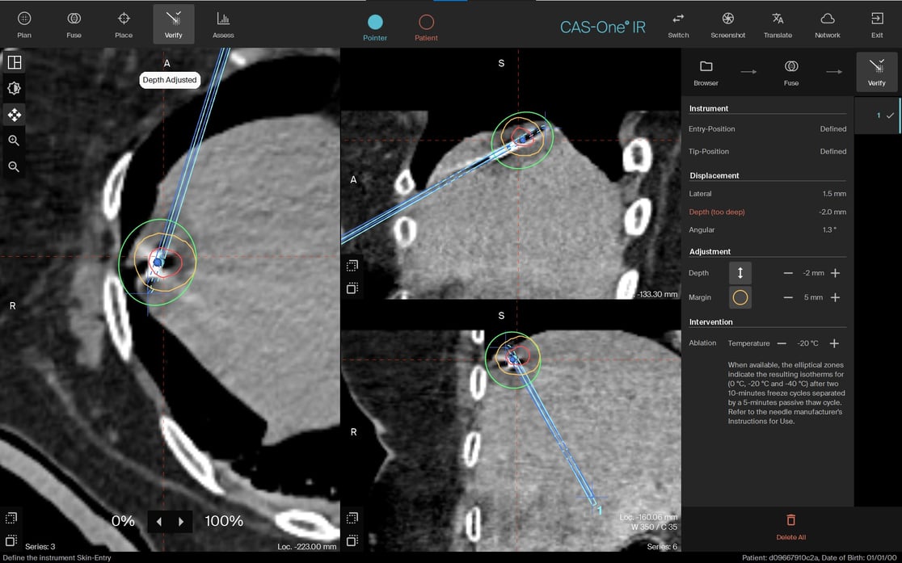The width and height of the screenshot is (902, 563).
Task: Click the Loc. -223.00 mm label
Action: [306, 546]
